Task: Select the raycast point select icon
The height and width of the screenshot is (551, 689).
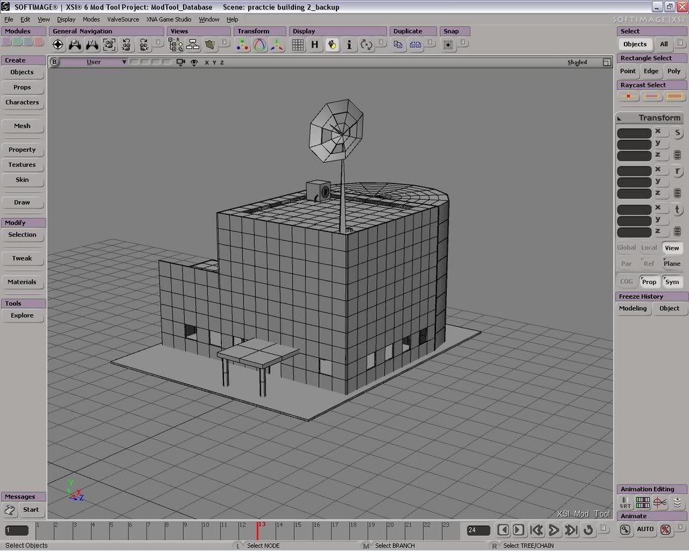Action: point(628,97)
